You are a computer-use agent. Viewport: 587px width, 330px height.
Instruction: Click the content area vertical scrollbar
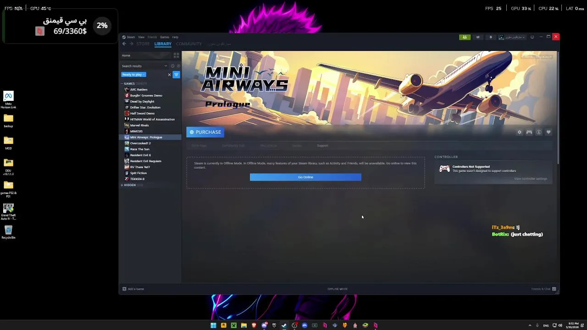pyautogui.click(x=558, y=108)
